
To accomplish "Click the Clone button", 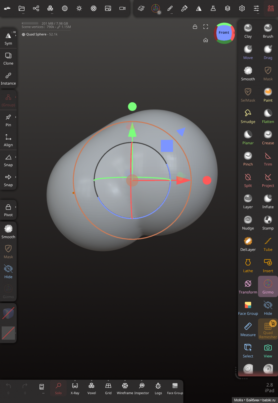I will [8, 58].
